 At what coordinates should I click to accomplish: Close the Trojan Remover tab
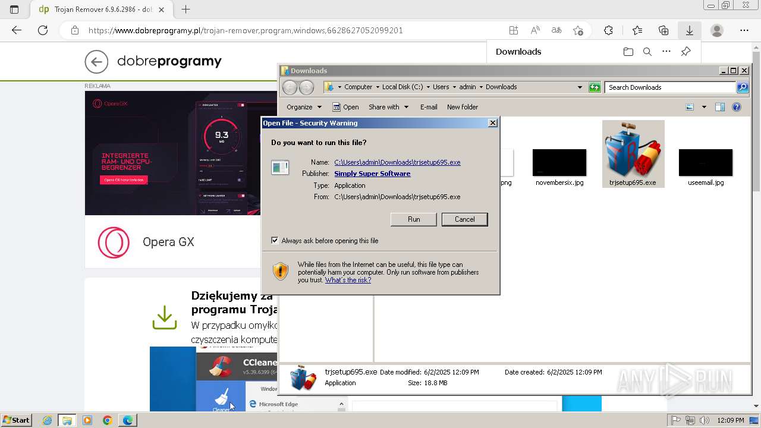pyautogui.click(x=161, y=10)
